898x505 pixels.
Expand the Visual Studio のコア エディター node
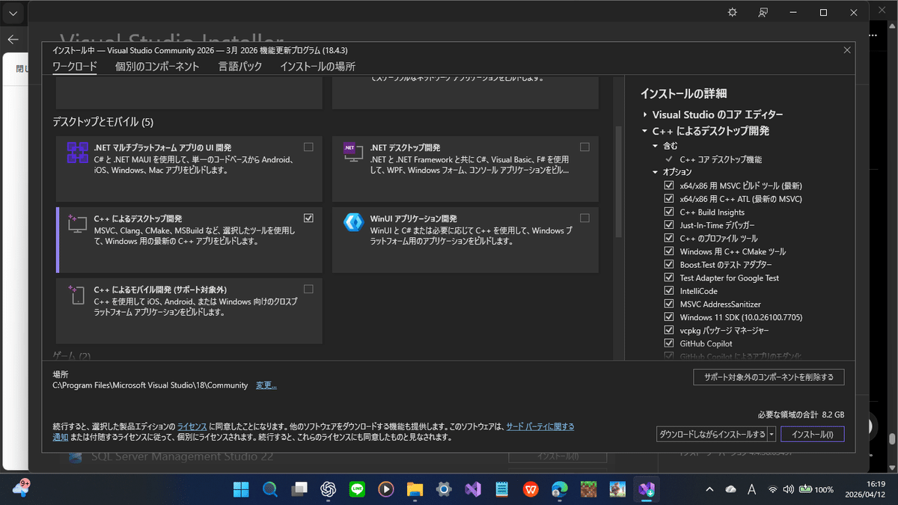point(645,114)
